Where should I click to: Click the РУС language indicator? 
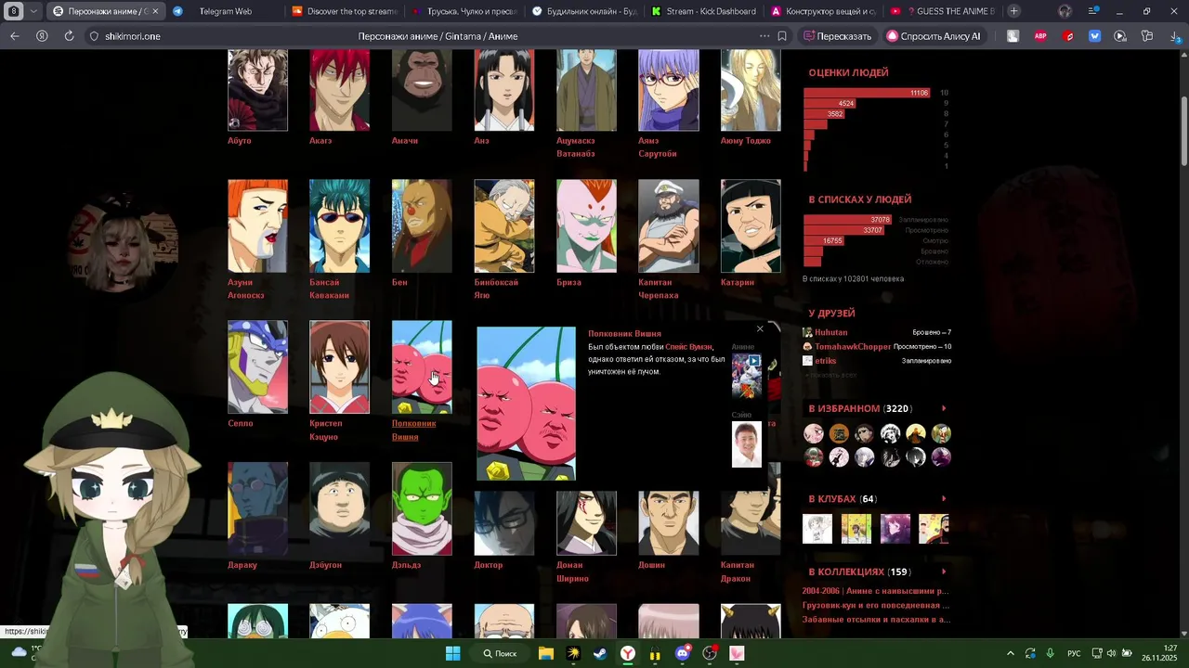tap(1074, 653)
